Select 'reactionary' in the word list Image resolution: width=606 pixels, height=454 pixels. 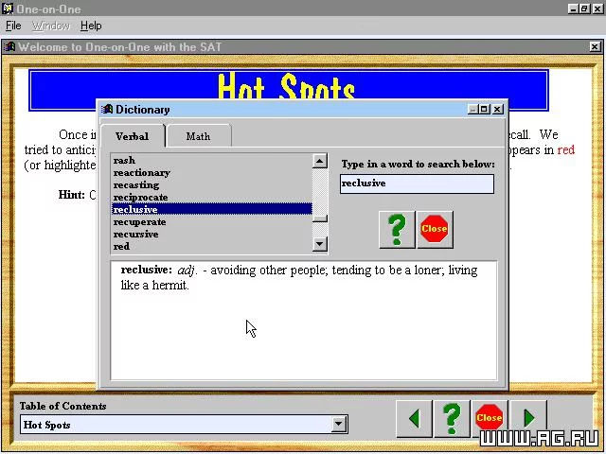tap(212, 172)
